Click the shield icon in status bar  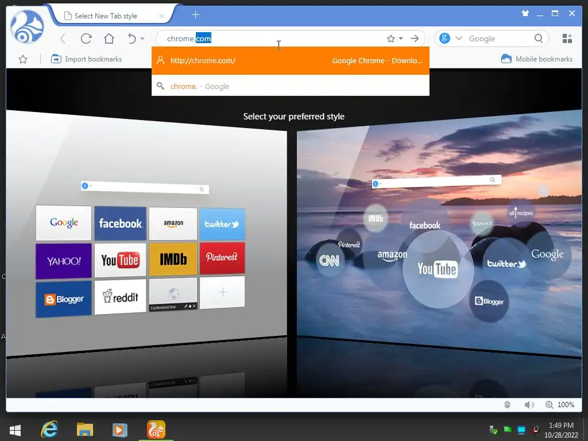[x=508, y=405]
